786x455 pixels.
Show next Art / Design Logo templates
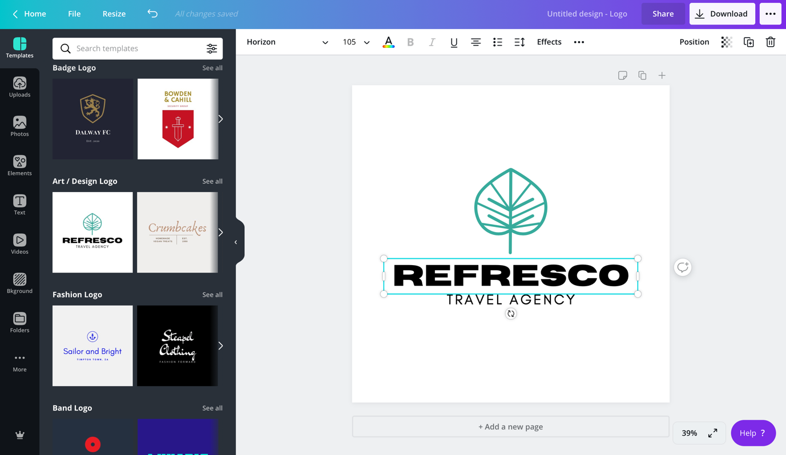coord(220,233)
